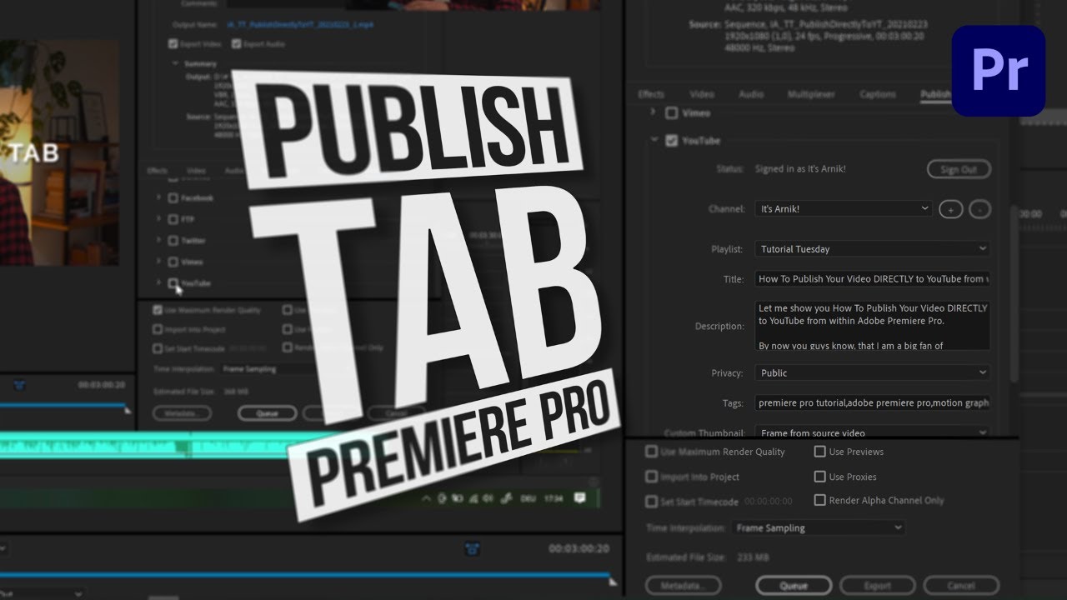Open Time Interpolation dropdown in right dialog

[819, 527]
